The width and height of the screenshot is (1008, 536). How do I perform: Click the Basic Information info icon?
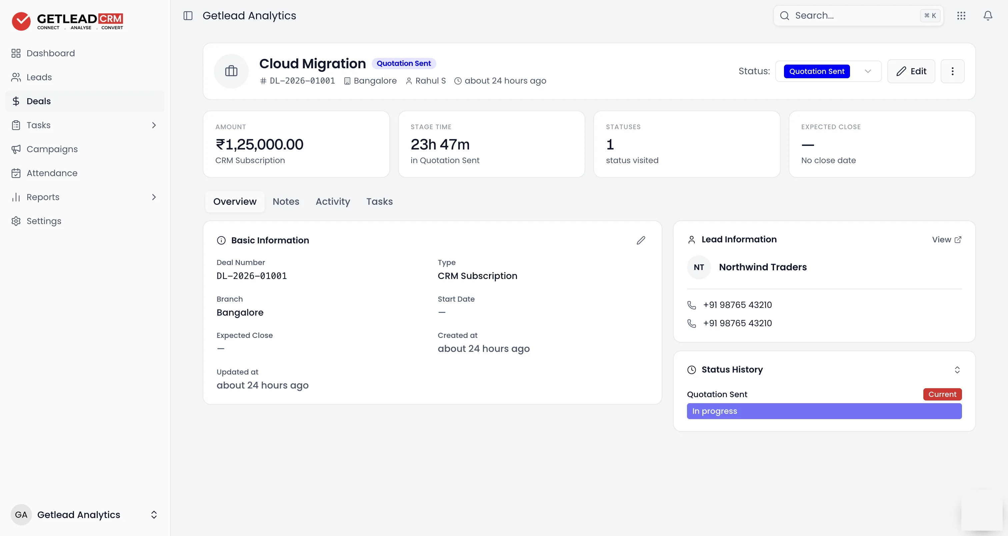[x=221, y=240]
